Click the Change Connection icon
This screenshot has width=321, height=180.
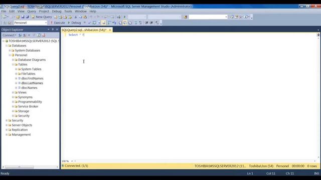tap(10, 22)
